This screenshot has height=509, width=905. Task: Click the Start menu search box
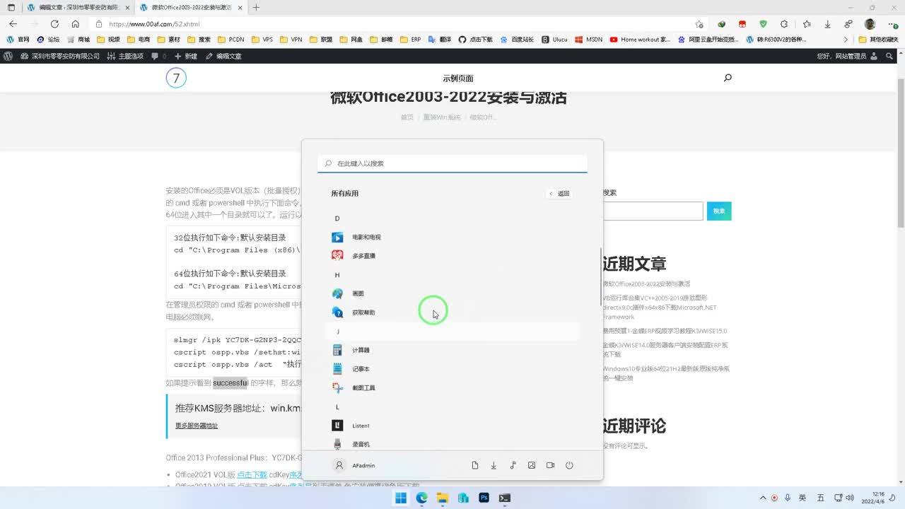(x=452, y=163)
